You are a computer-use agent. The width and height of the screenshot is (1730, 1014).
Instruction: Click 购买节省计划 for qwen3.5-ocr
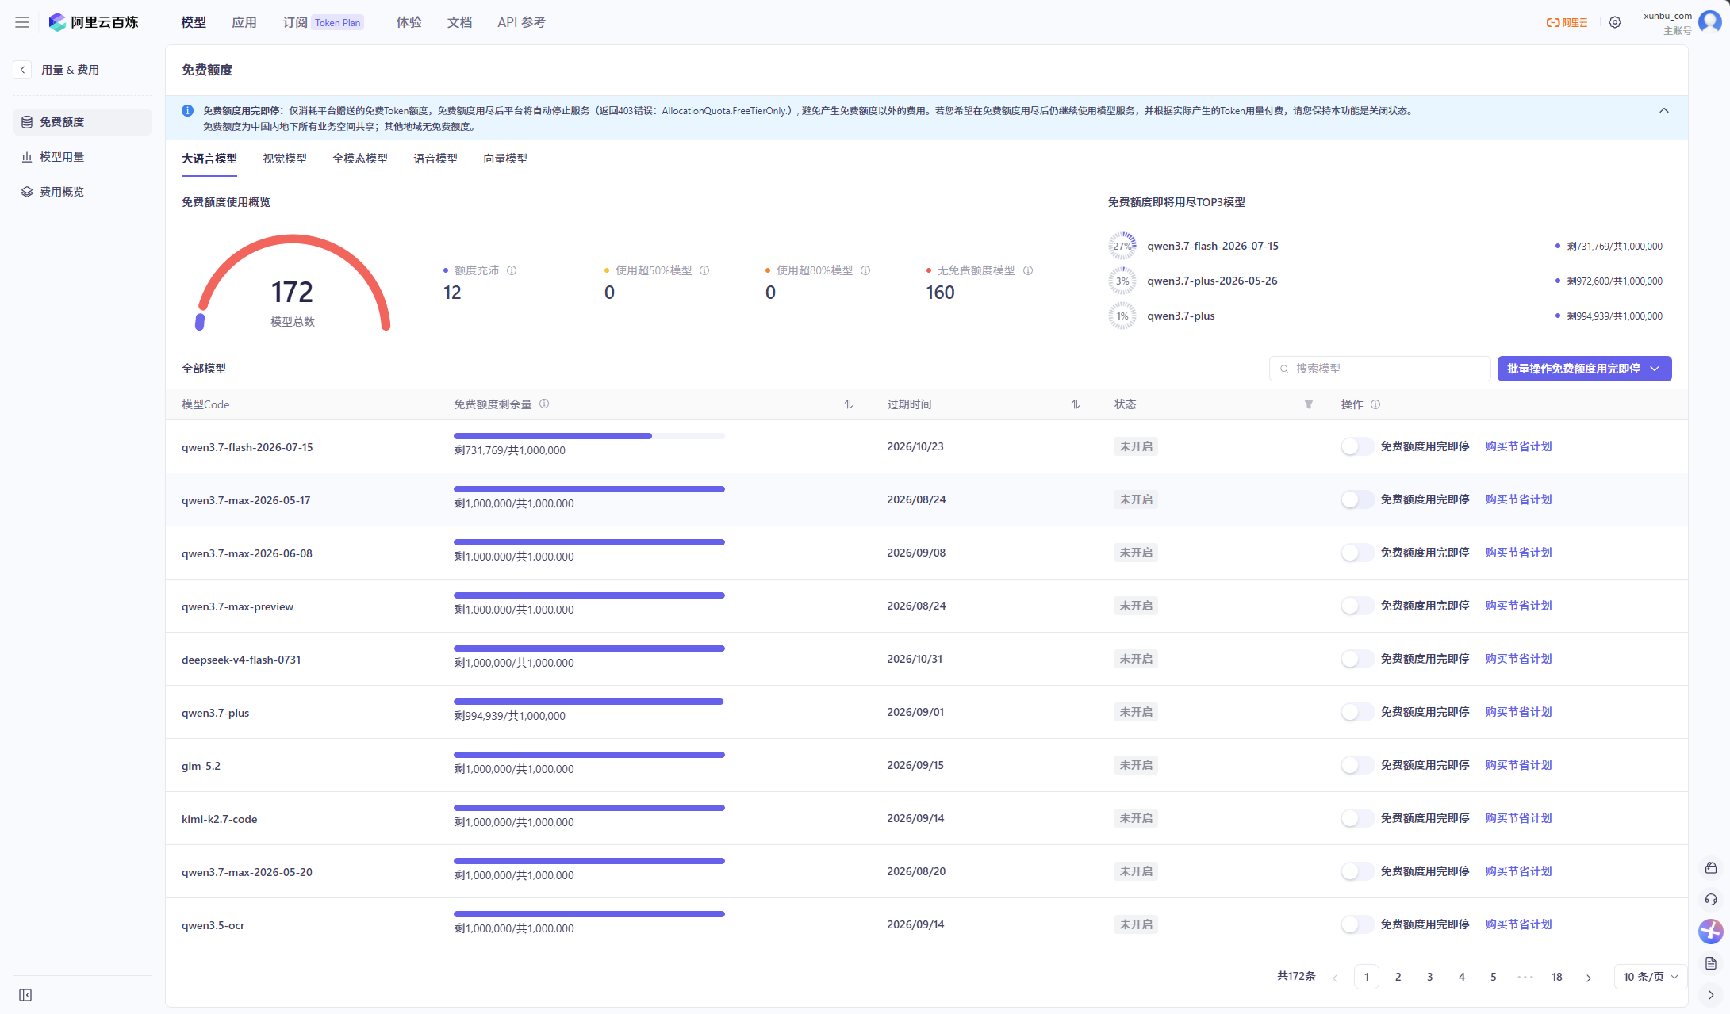(1518, 924)
